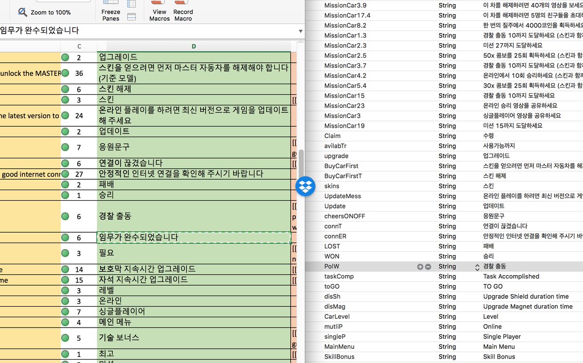Select the BuyCarFirstT key

tap(343, 176)
